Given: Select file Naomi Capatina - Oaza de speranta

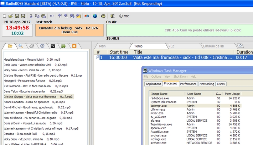Looking at the screenshot, I should pyautogui.click(x=35, y=102).
